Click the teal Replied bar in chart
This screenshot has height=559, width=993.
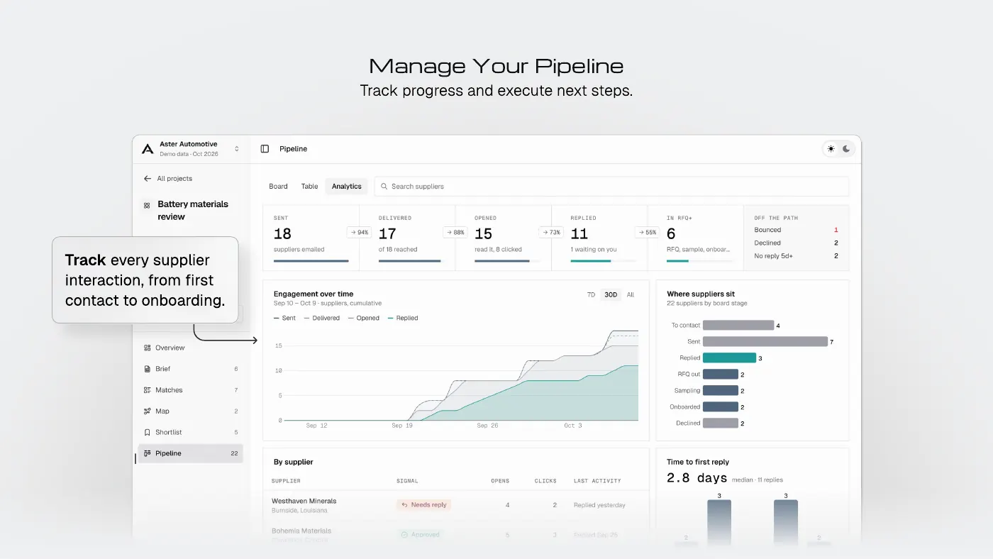click(729, 358)
